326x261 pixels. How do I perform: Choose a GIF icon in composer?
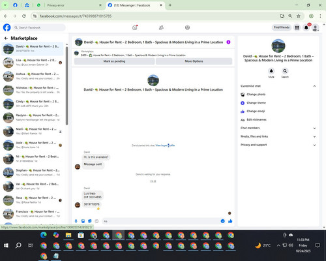96,221
